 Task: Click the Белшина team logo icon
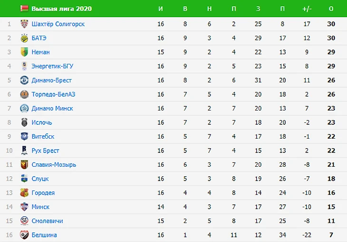pyautogui.click(x=24, y=235)
